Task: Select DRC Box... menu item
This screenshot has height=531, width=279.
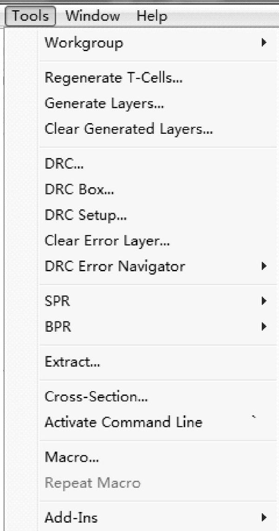Action: (x=79, y=190)
